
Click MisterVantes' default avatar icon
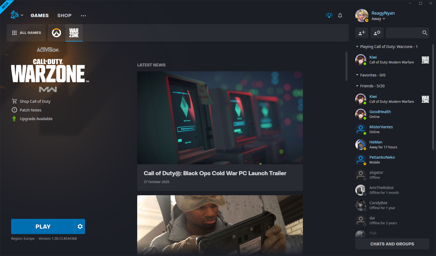pyautogui.click(x=361, y=129)
